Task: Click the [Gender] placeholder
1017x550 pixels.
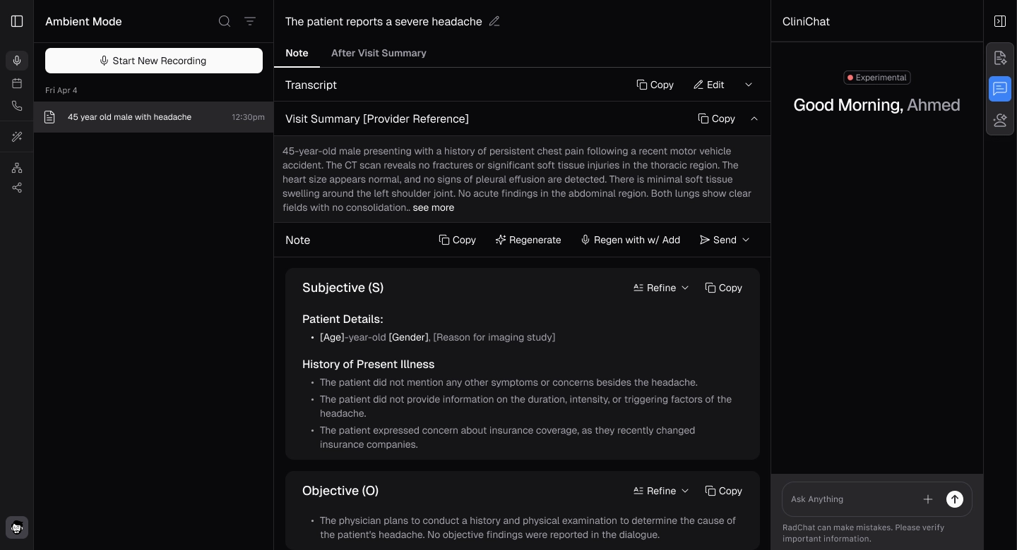Action: pyautogui.click(x=408, y=337)
